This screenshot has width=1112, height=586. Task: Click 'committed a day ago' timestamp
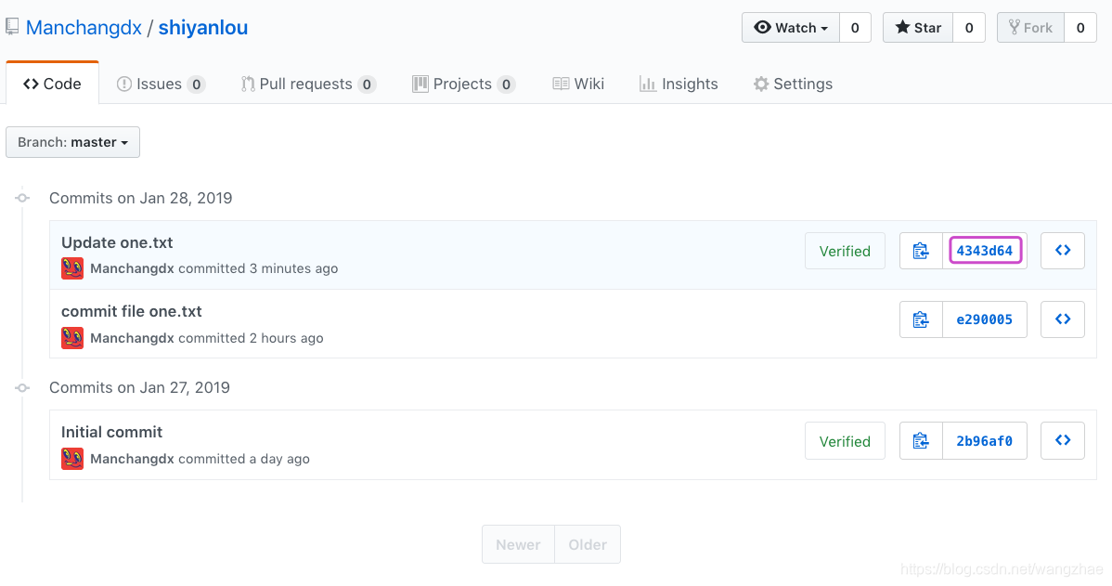(244, 459)
